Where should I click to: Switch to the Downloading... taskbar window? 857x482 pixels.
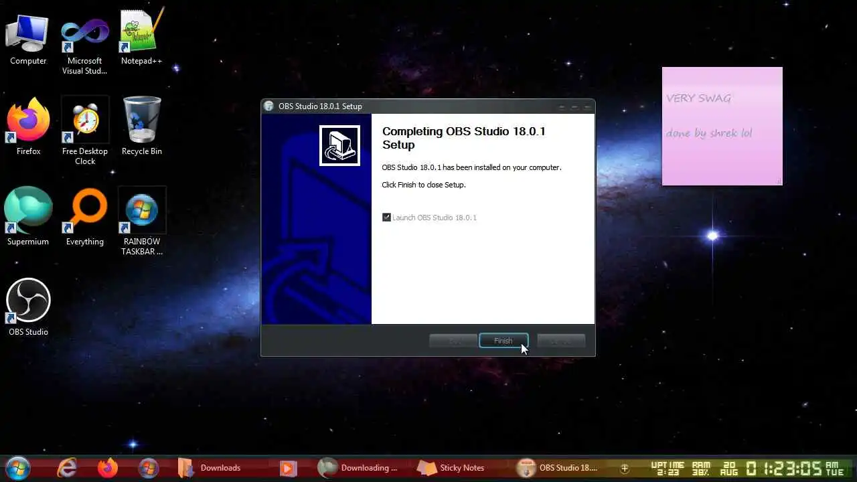(x=359, y=467)
